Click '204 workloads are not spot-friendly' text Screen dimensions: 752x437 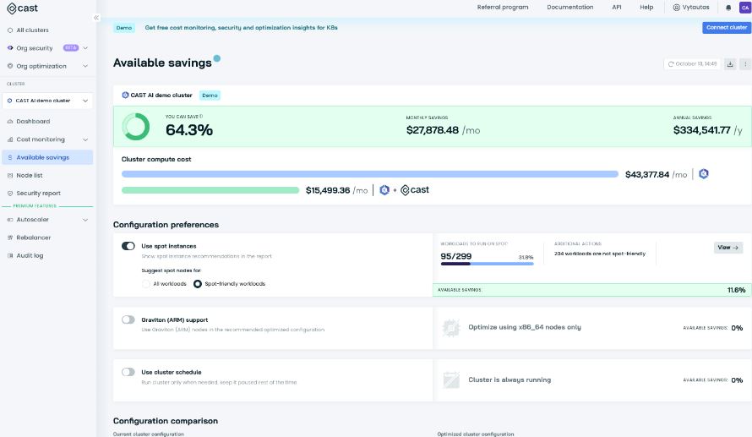[600, 254]
